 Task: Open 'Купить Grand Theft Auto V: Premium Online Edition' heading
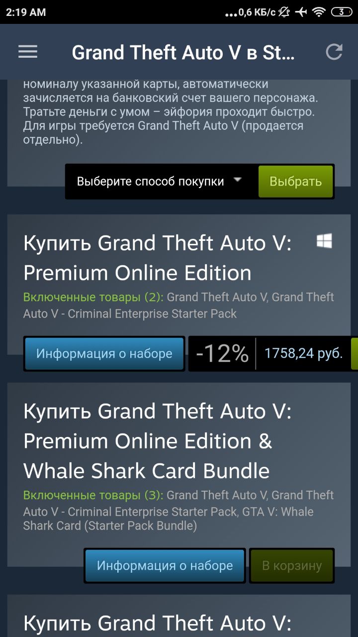(158, 258)
